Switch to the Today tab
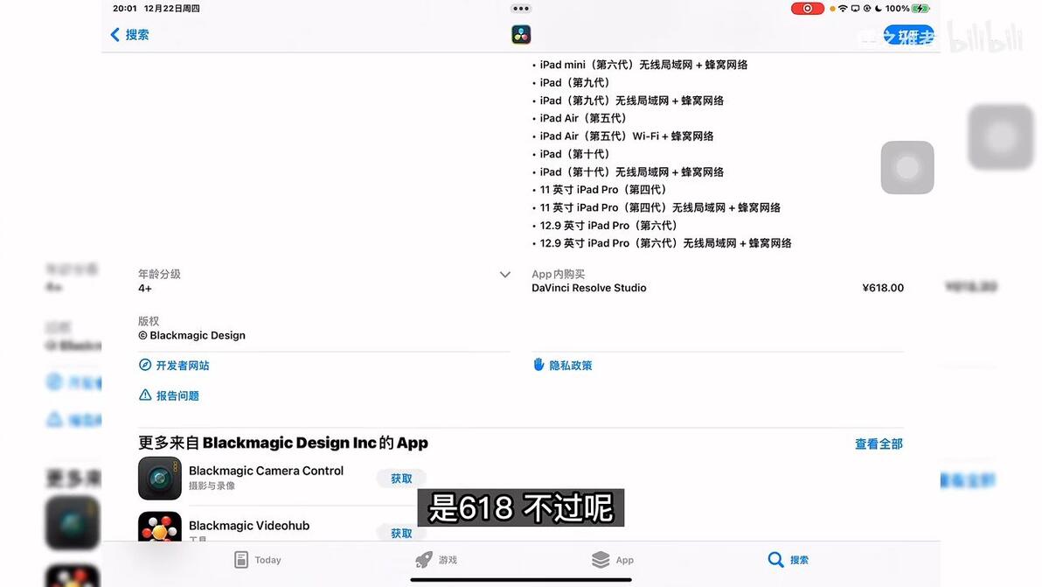 pyautogui.click(x=258, y=560)
